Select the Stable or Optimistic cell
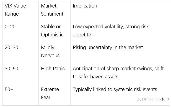Viewport: 171px width, 107px height. (x=55, y=33)
